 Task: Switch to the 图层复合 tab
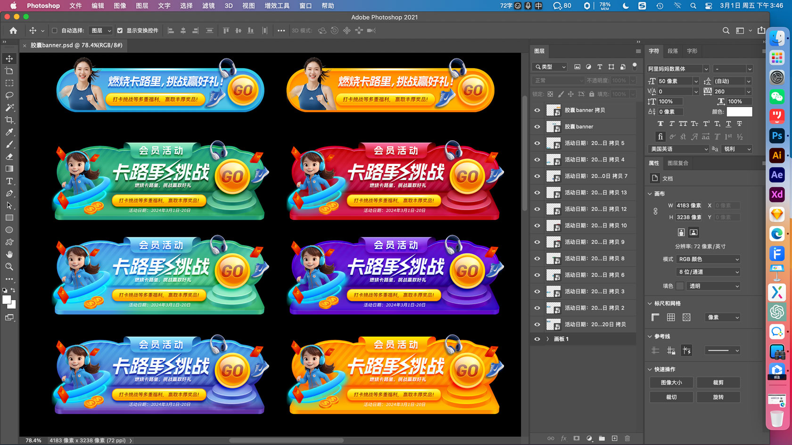pos(678,163)
